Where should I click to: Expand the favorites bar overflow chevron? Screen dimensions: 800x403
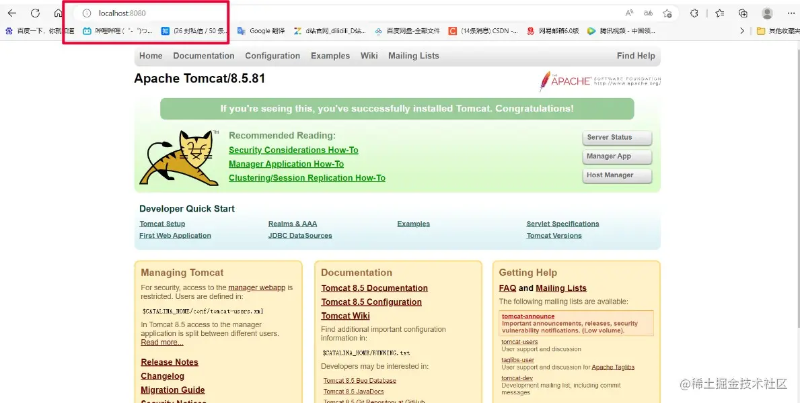coord(742,31)
